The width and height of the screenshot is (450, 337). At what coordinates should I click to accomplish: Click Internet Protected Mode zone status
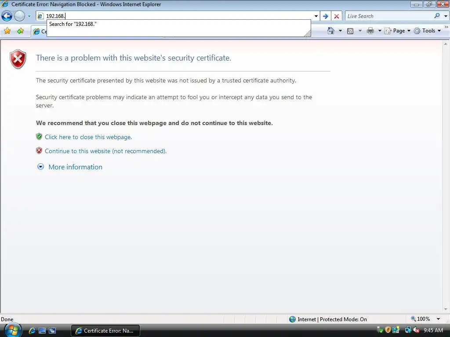tap(328, 319)
